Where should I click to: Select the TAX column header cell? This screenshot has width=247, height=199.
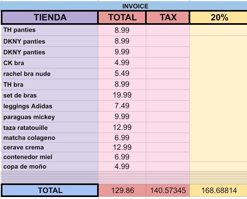pos(168,18)
